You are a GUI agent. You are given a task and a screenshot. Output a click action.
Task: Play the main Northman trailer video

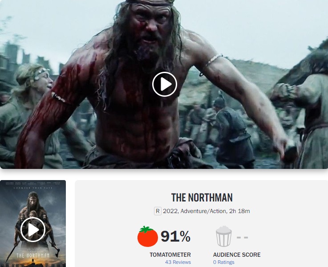tap(165, 84)
